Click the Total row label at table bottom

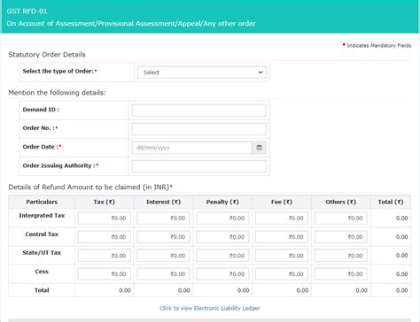pyautogui.click(x=42, y=290)
